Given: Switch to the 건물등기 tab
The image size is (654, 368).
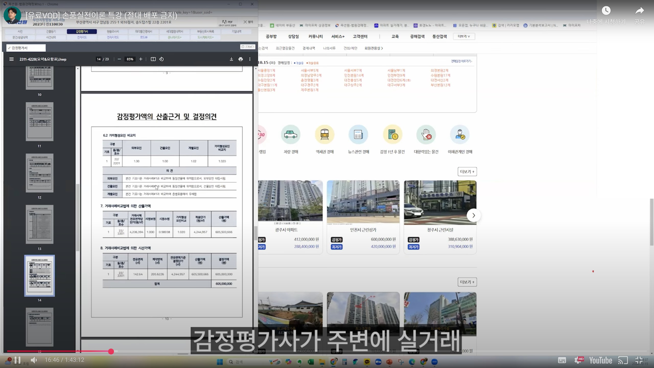Looking at the screenshot, I should coord(51,31).
